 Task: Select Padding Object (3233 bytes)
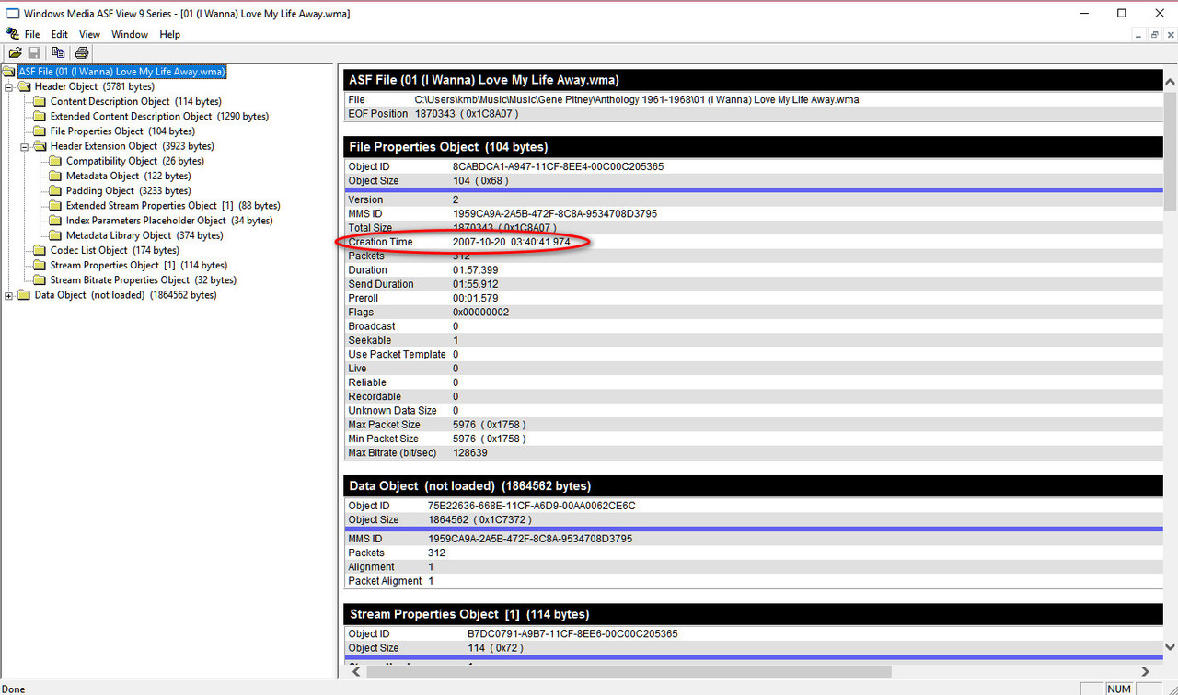click(x=129, y=191)
